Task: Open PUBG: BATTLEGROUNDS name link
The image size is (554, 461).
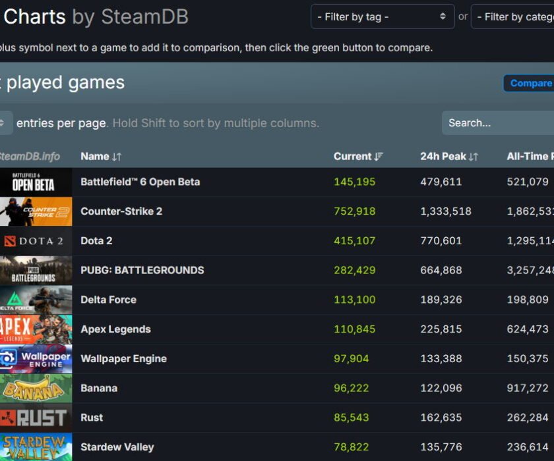Action: pyautogui.click(x=142, y=270)
